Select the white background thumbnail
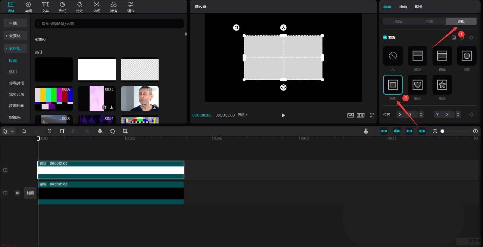Image resolution: width=483 pixels, height=247 pixels. point(97,69)
